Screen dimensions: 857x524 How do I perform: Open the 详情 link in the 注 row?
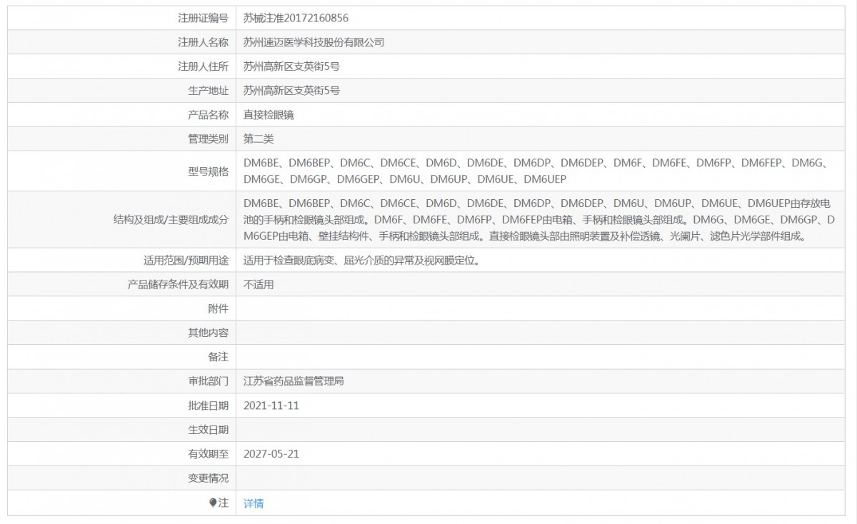pyautogui.click(x=254, y=503)
